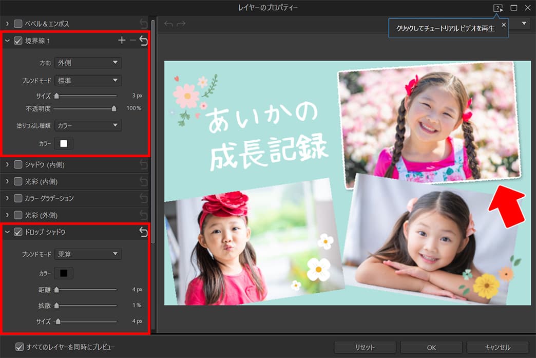This screenshot has height=358, width=536.
Task: Open the white border カラー swatch picker
Action: tap(64, 143)
